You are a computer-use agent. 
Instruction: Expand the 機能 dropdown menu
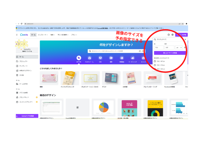52,35
